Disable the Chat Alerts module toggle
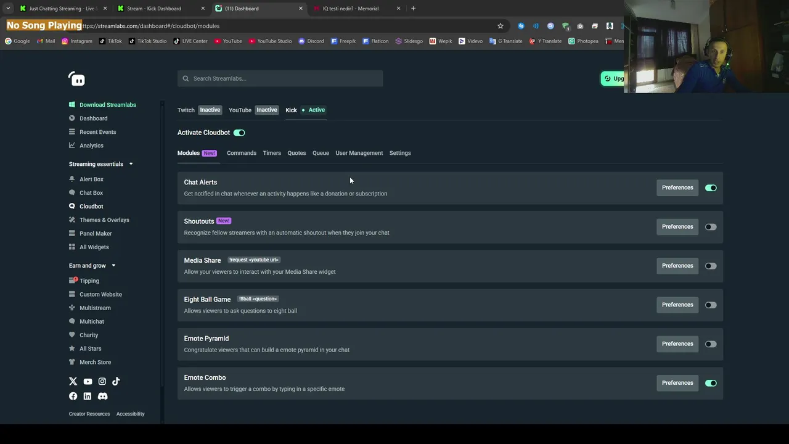The width and height of the screenshot is (789, 444). 711,187
